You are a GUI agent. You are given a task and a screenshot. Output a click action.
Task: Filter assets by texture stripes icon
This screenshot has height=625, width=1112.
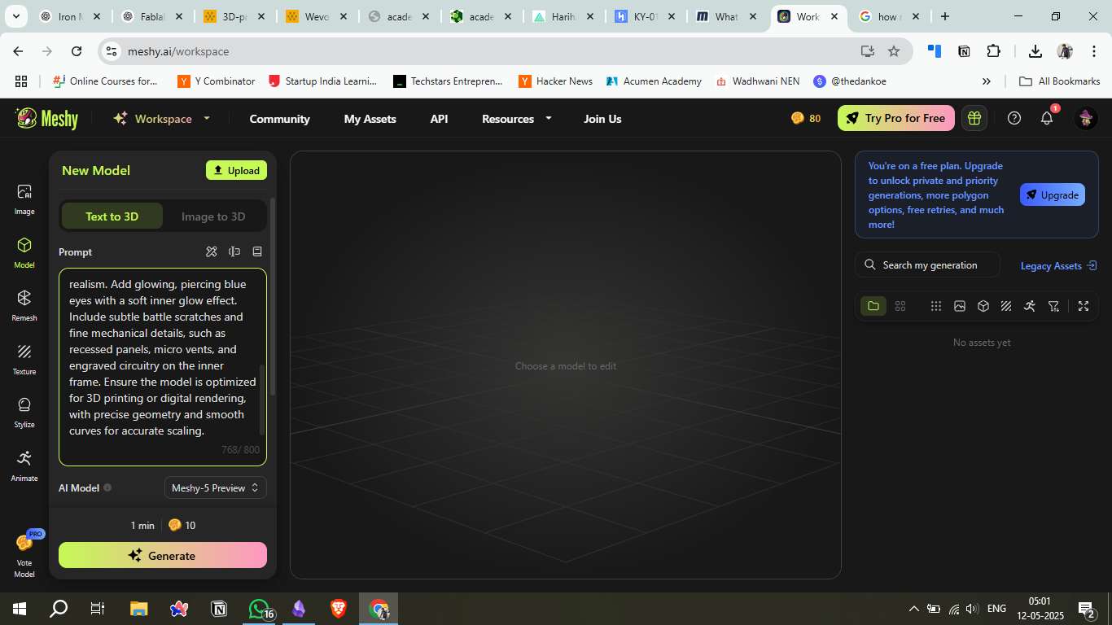(1006, 306)
